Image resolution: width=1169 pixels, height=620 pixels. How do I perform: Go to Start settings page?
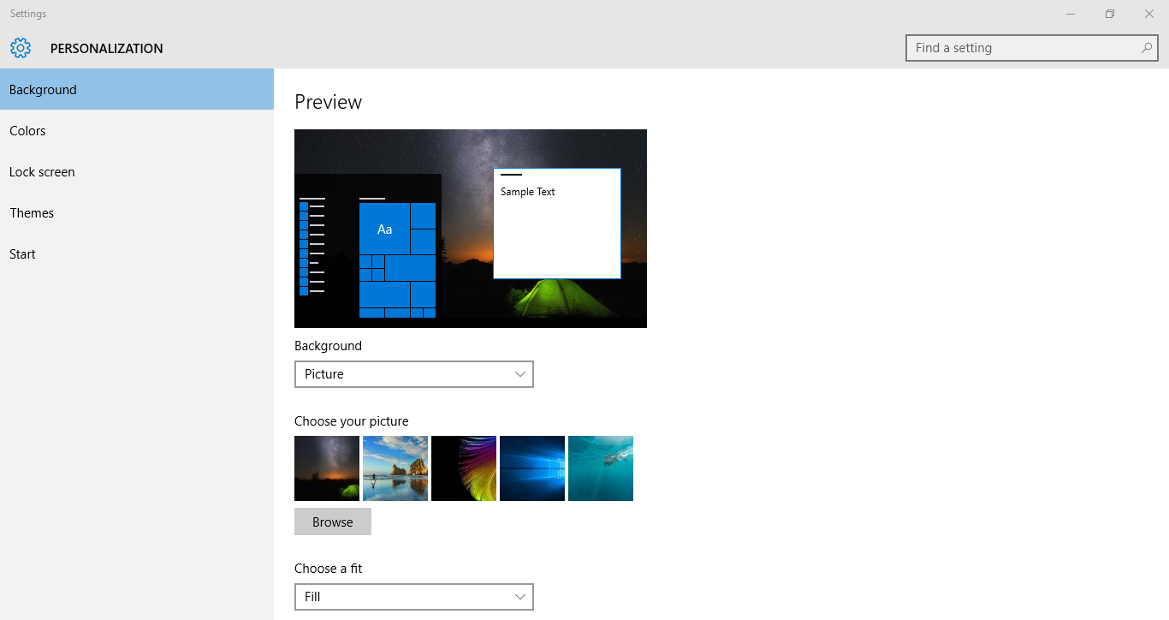[137, 253]
